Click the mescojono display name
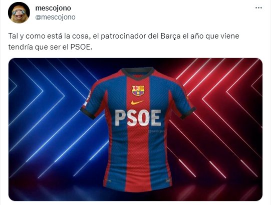The height and width of the screenshot is (205, 278). click(x=53, y=8)
